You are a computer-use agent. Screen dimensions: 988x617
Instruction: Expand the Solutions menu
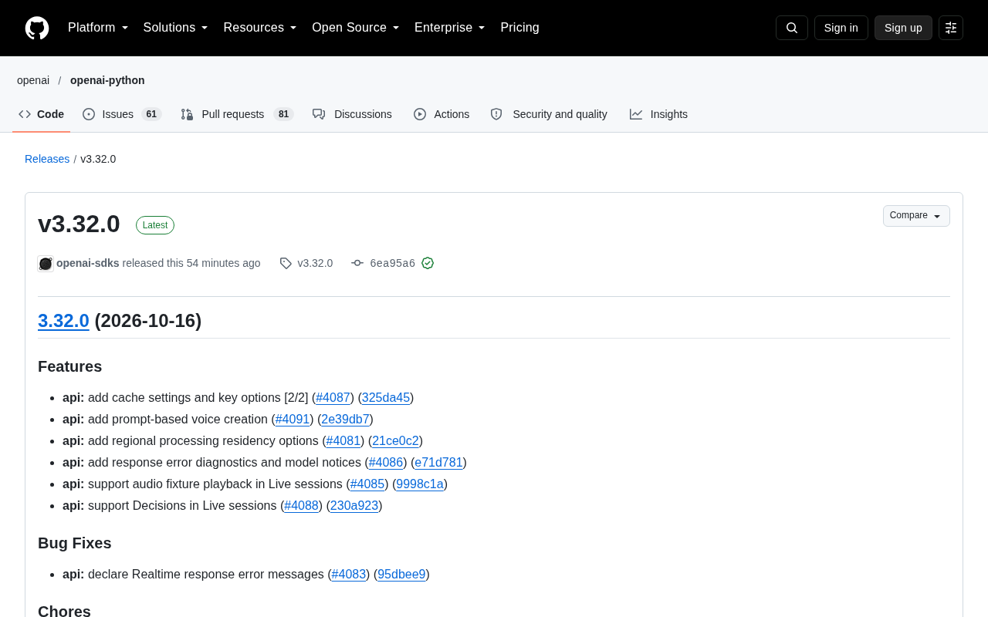coord(176,28)
